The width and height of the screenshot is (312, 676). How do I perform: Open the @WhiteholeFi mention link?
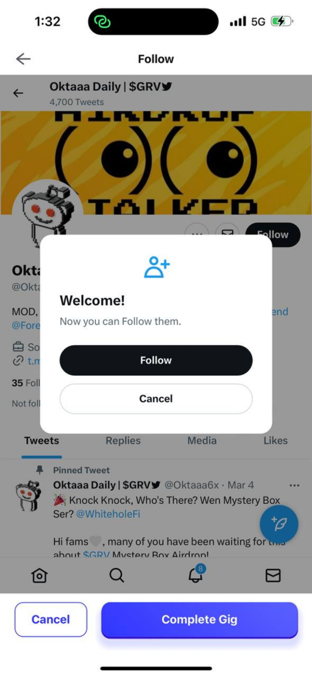(x=108, y=514)
